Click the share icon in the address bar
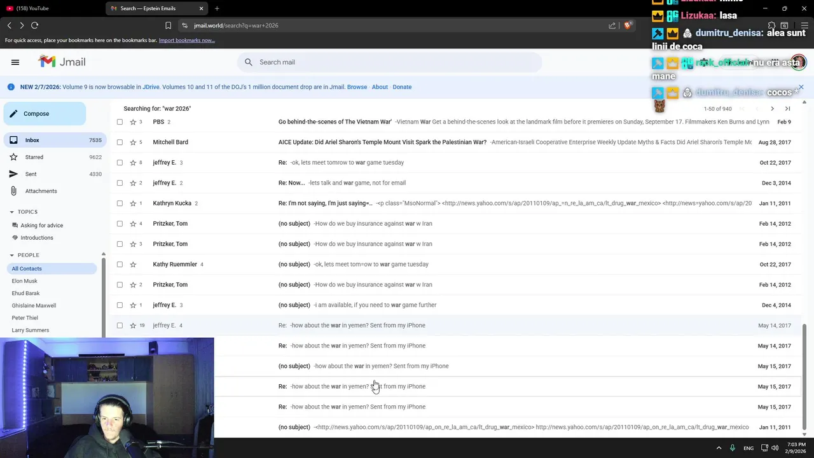This screenshot has width=814, height=458. 612,25
